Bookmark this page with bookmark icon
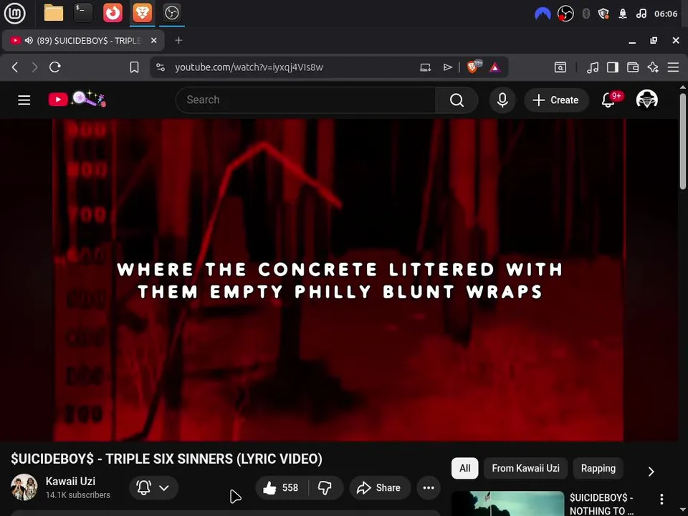 [x=134, y=67]
